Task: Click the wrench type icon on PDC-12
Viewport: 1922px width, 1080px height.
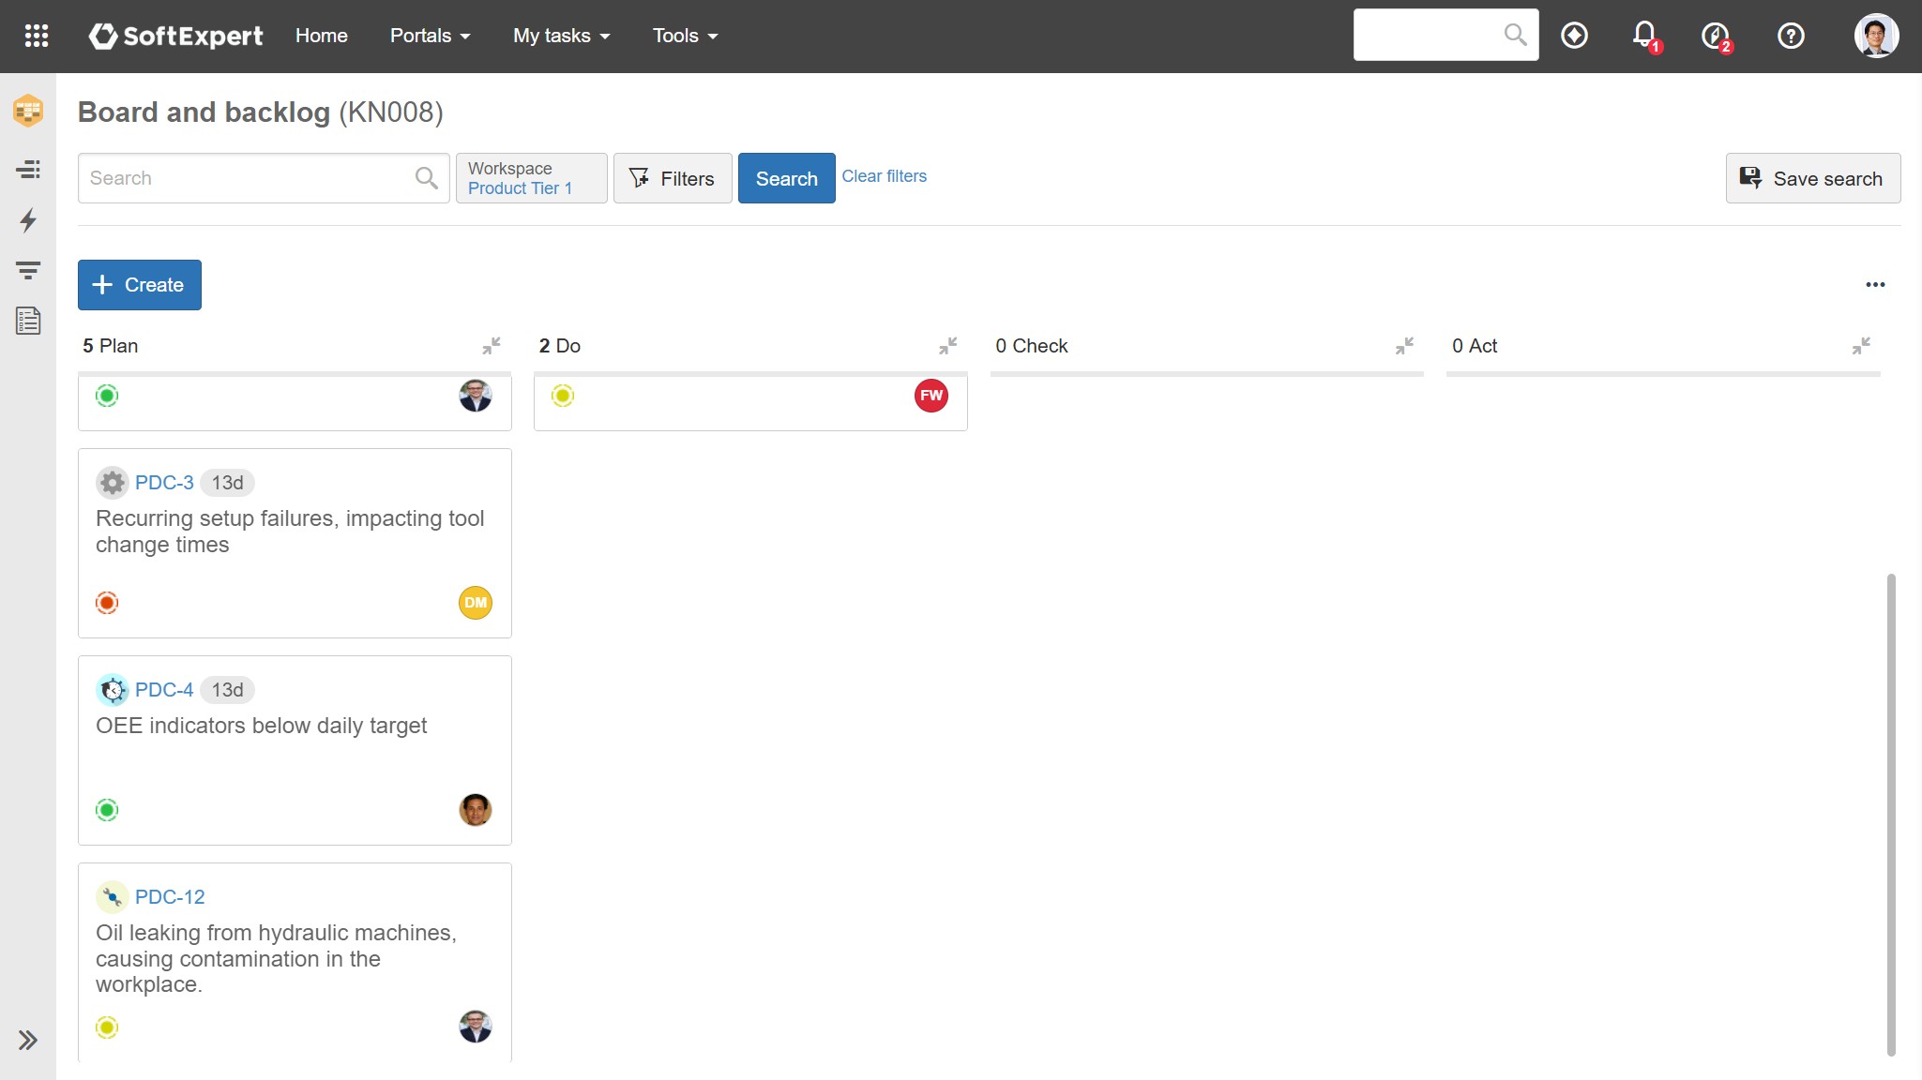Action: point(113,897)
